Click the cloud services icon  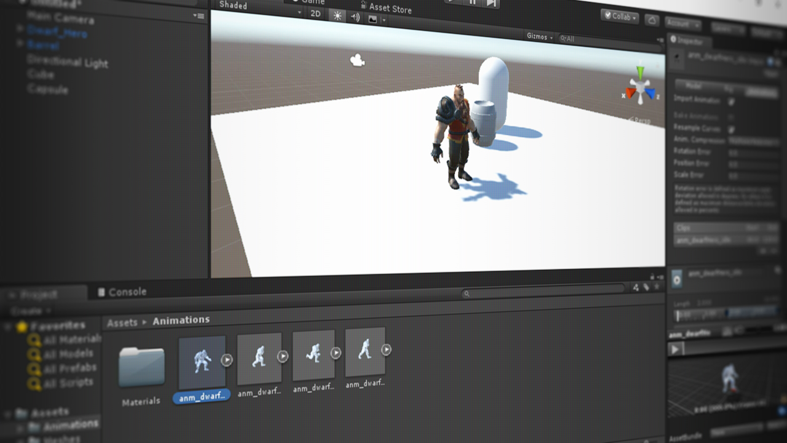[x=652, y=20]
